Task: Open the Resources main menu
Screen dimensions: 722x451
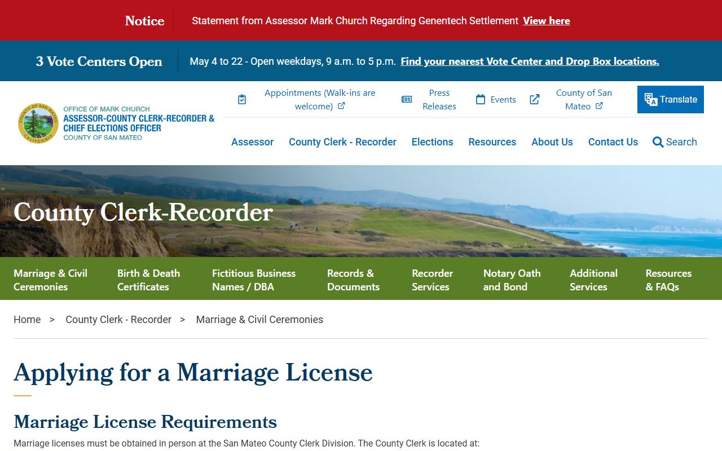Action: coord(492,142)
